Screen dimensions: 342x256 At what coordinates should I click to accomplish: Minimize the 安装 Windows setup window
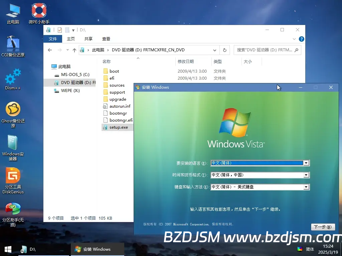coord(301,87)
